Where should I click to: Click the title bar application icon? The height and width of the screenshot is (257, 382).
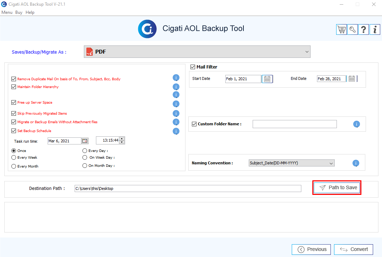point(4,4)
